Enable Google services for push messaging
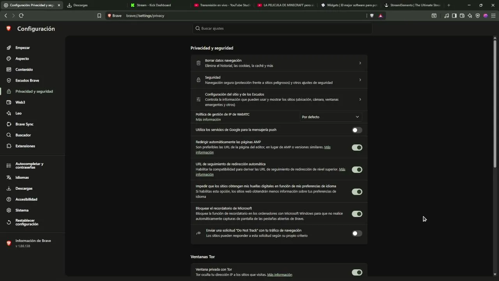The width and height of the screenshot is (499, 281). (357, 130)
